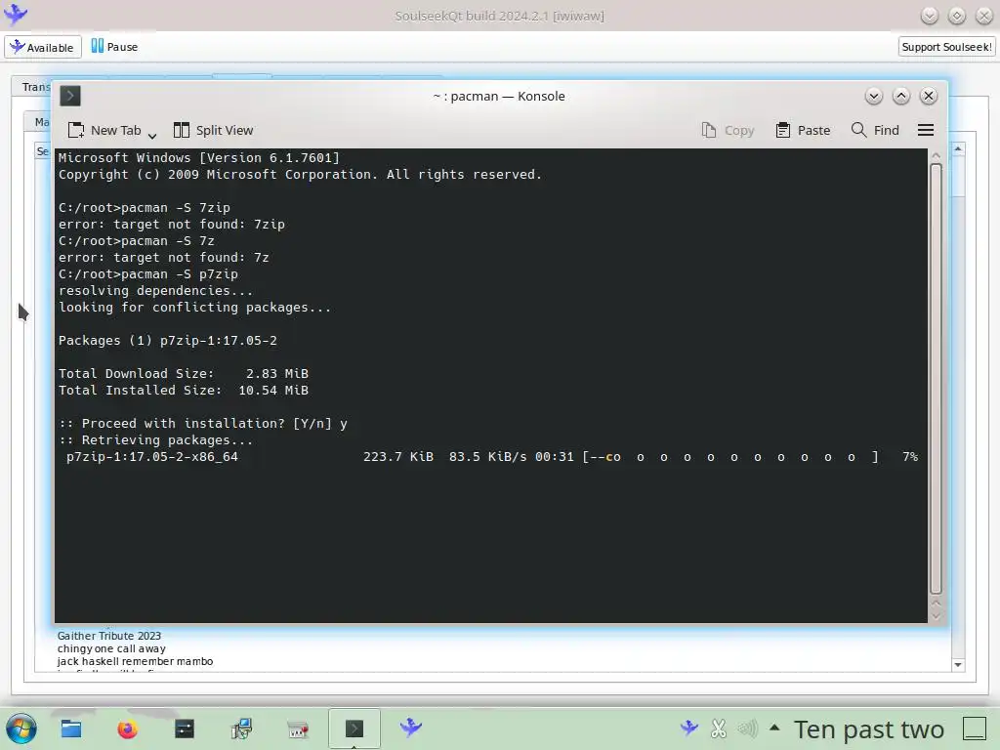Viewport: 1000px width, 750px height.
Task: Click the show desktop button
Action: coord(975,729)
